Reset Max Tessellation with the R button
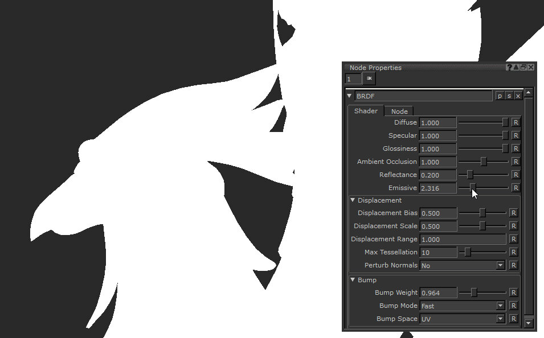 tap(514, 252)
